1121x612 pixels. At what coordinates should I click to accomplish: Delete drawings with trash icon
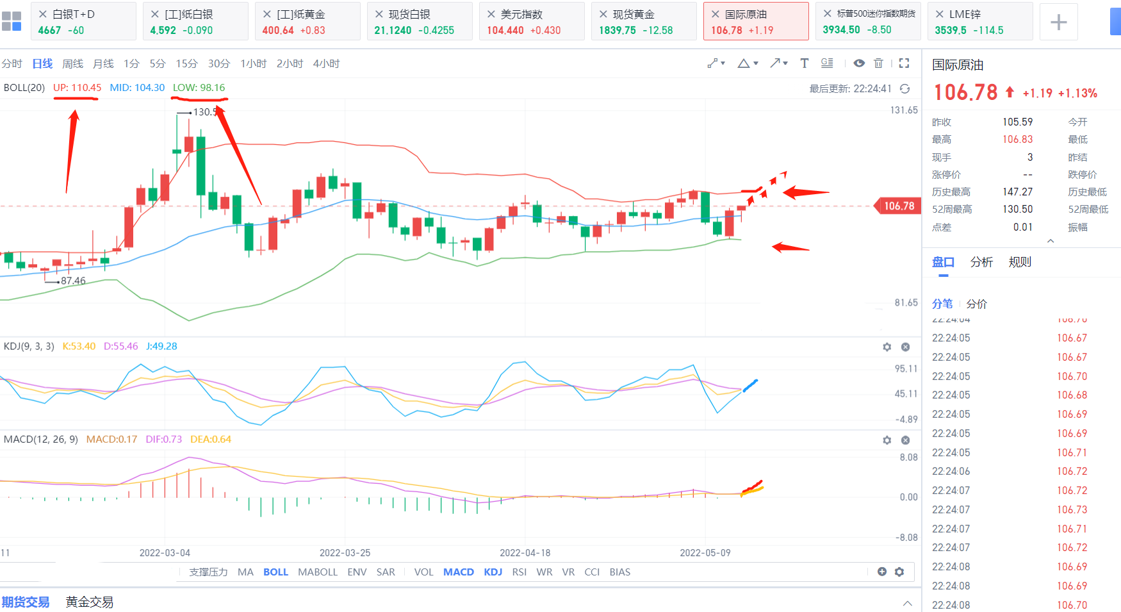pos(878,63)
